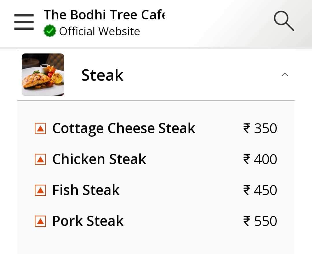Click the green verified badge icon

point(49,30)
